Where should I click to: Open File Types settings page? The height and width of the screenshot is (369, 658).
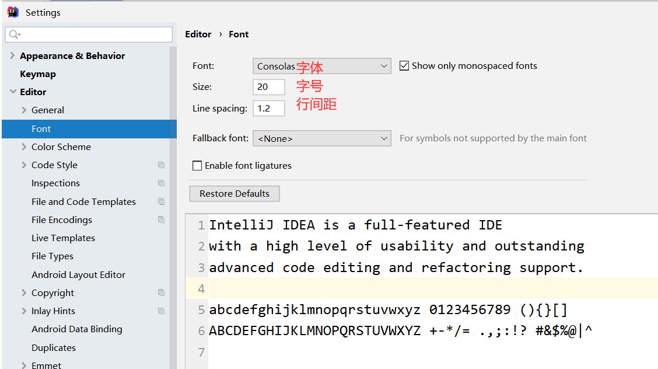tap(52, 256)
